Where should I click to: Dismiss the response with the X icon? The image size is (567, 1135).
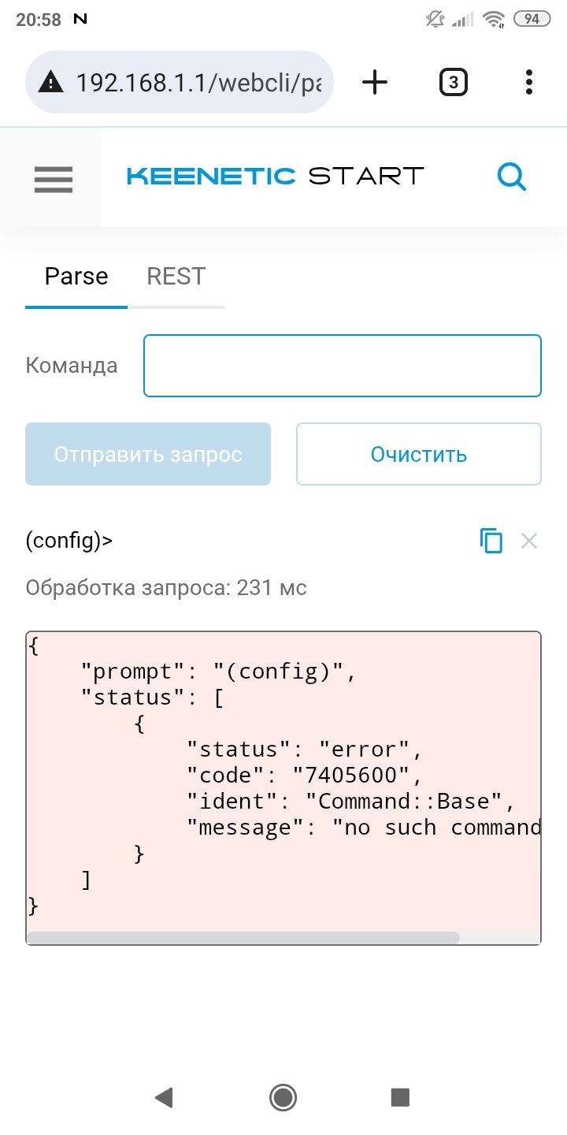pyautogui.click(x=529, y=541)
